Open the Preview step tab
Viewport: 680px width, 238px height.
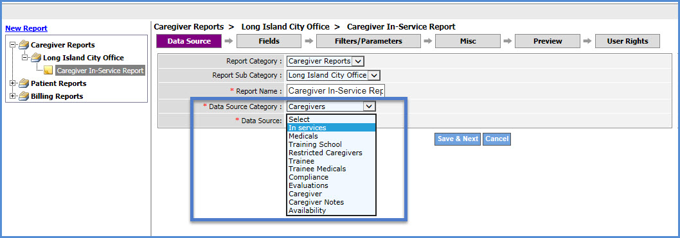click(x=548, y=41)
